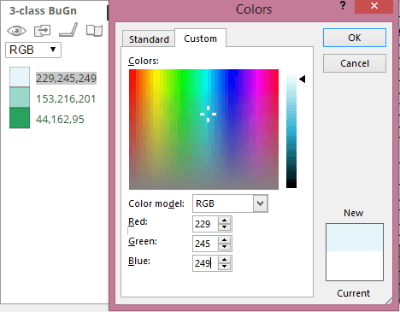Switch to the Custom tab
This screenshot has width=400, height=312.
200,38
